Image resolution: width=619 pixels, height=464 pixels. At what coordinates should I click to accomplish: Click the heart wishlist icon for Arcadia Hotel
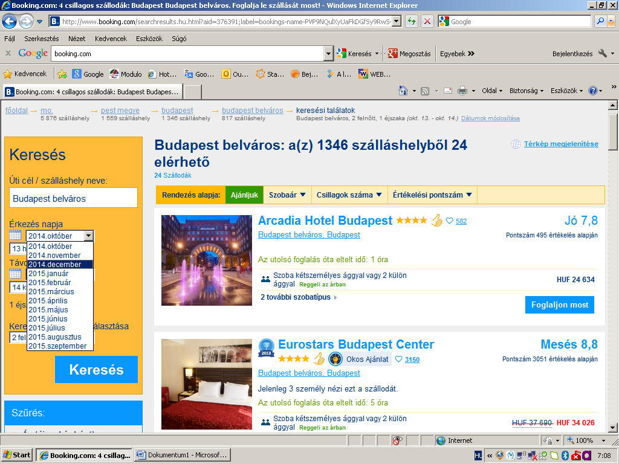(449, 221)
